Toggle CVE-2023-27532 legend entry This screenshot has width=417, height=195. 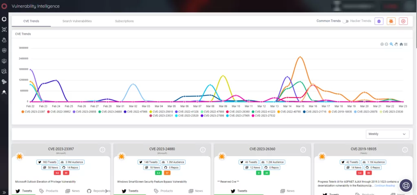coord(264,115)
